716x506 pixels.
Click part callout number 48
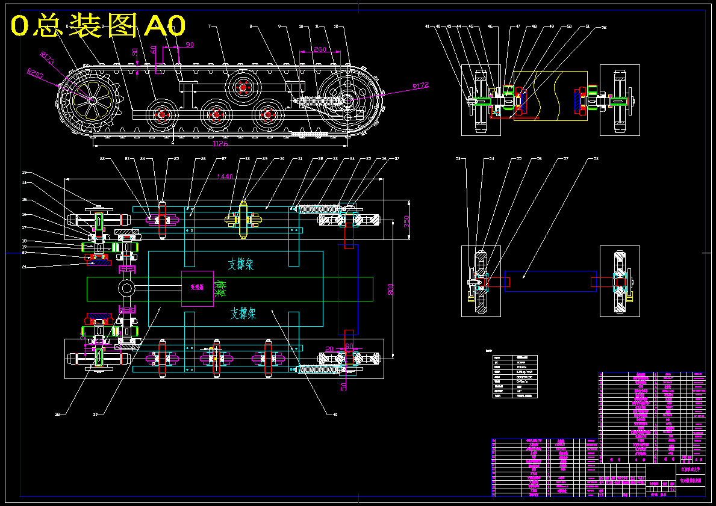point(534,26)
